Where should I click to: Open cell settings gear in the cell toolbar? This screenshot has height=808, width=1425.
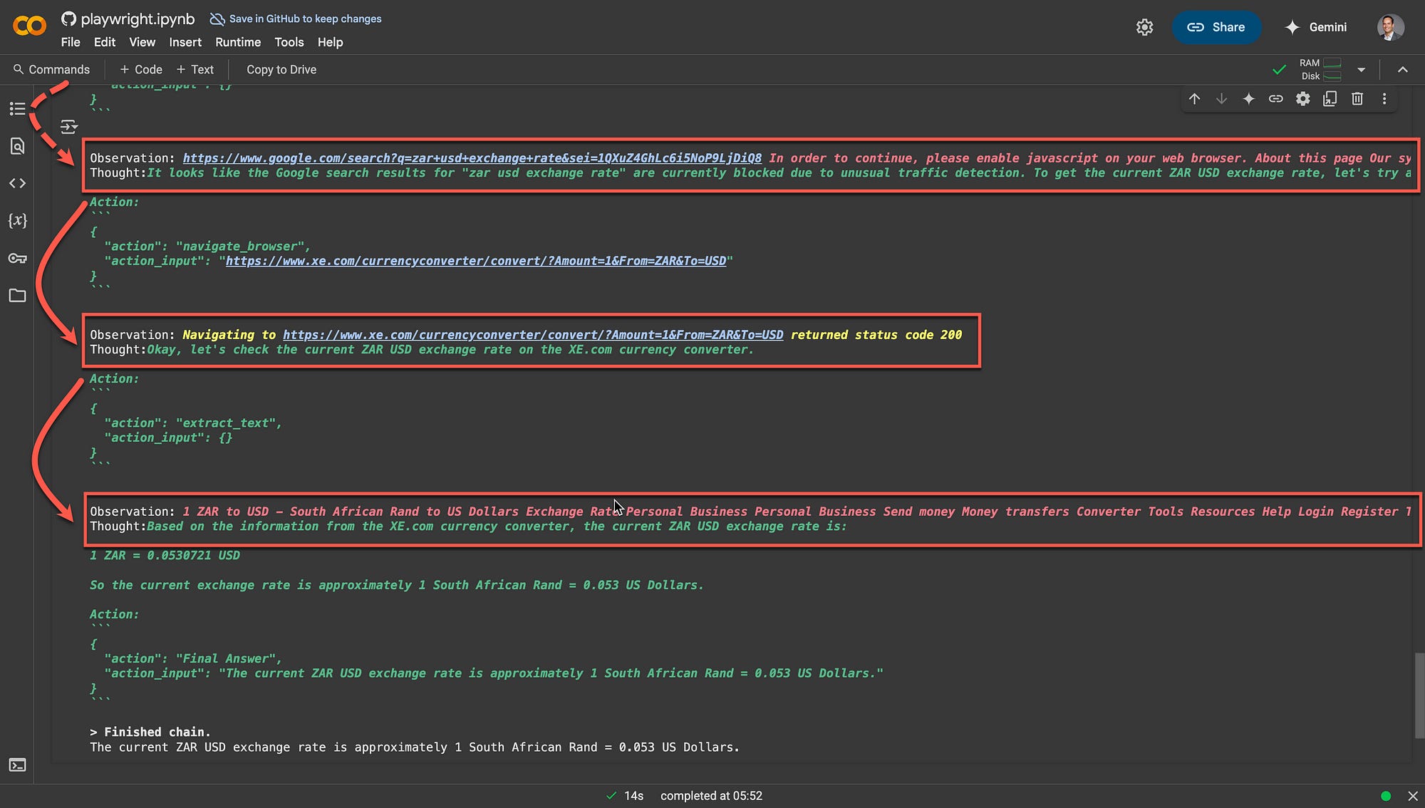point(1303,99)
